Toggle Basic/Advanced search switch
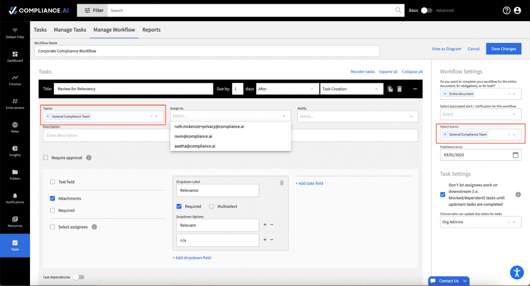 [426, 10]
